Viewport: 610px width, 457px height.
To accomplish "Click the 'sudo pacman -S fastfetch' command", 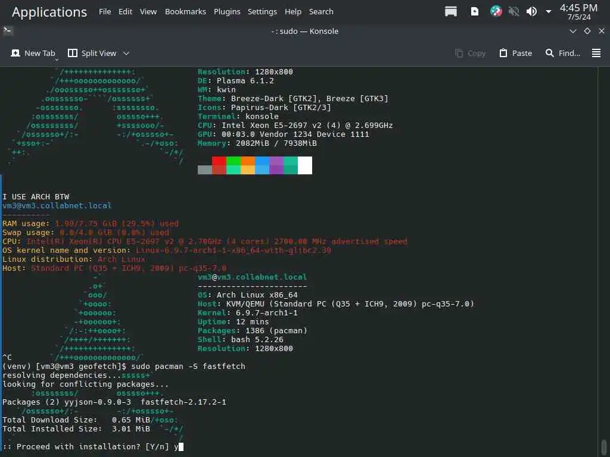I will tap(188, 367).
